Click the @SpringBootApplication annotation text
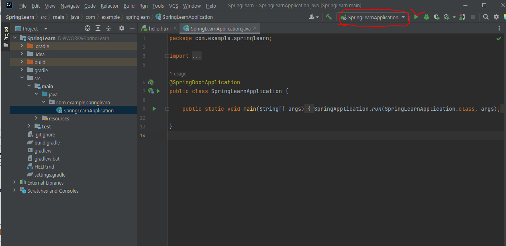Viewport: 506px width, 246px height. point(205,82)
